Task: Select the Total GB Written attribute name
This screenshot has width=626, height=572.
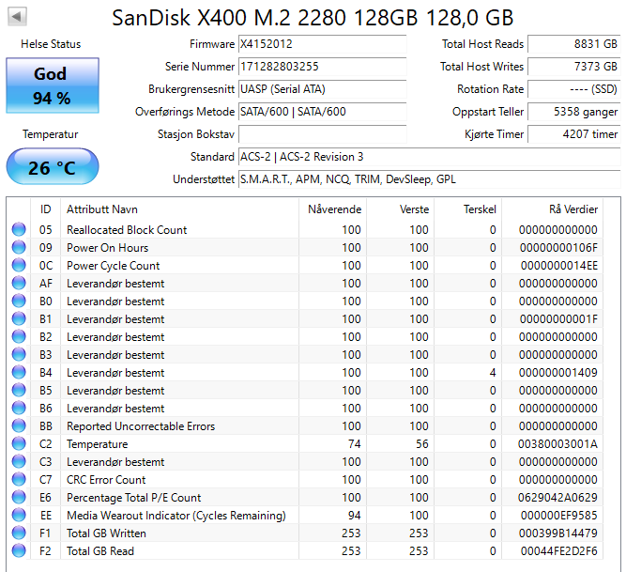Action: point(106,533)
